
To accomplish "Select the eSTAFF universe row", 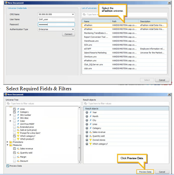I will [124, 49].
